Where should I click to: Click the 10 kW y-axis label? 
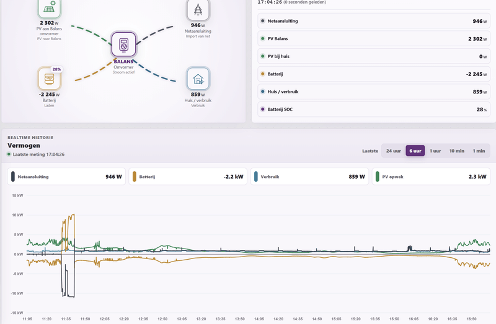[x=17, y=215]
